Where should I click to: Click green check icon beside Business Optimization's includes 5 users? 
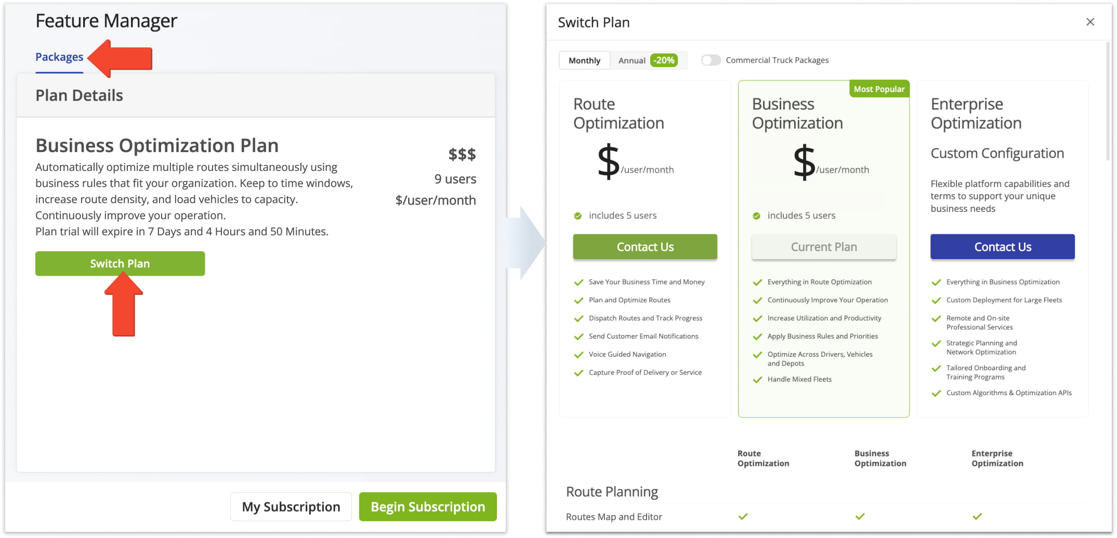point(757,216)
